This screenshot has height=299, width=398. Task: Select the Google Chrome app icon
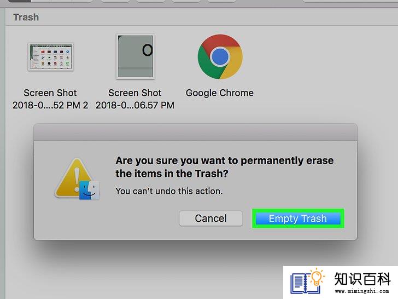[x=220, y=57]
